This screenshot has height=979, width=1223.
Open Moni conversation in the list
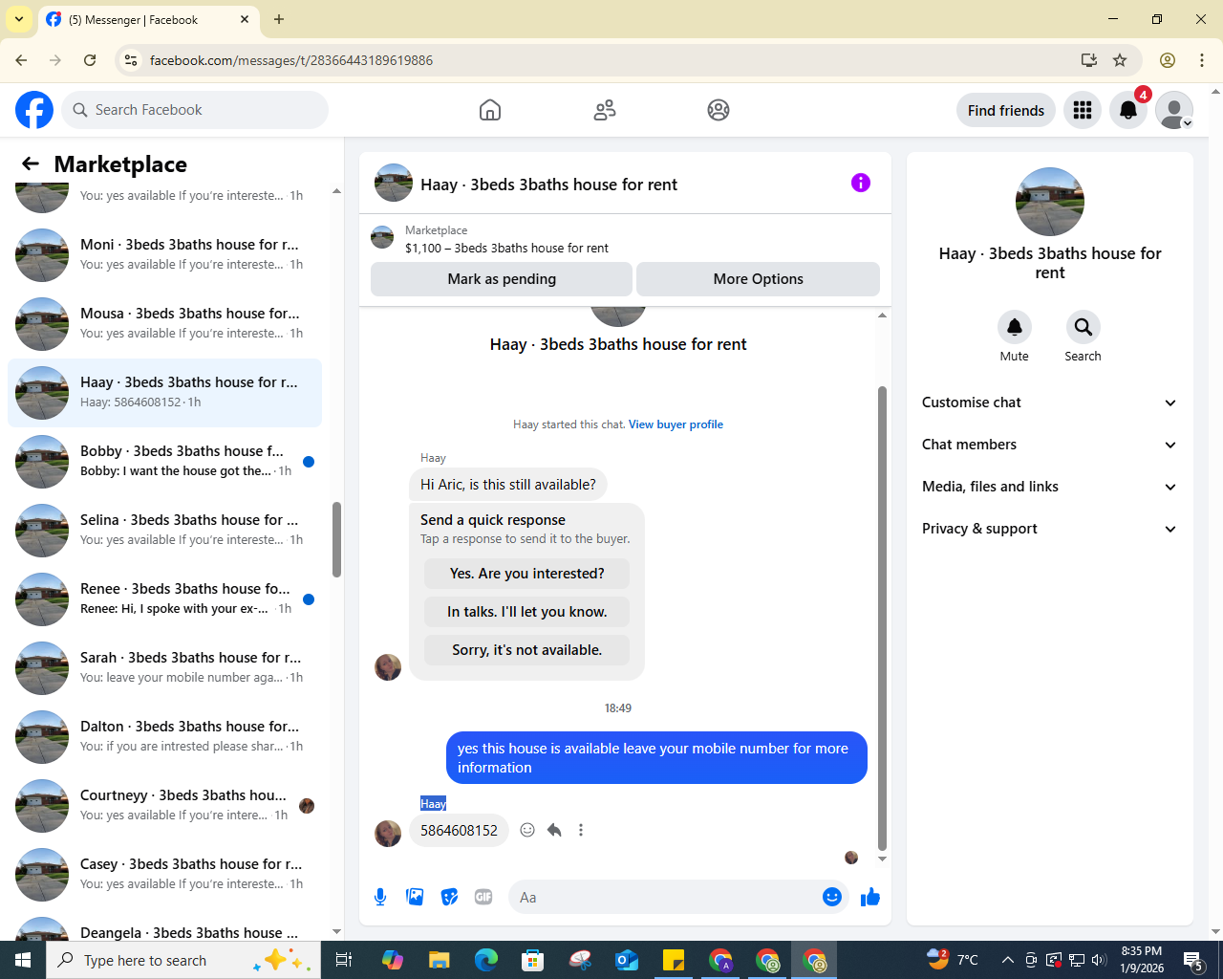pyautogui.click(x=164, y=255)
